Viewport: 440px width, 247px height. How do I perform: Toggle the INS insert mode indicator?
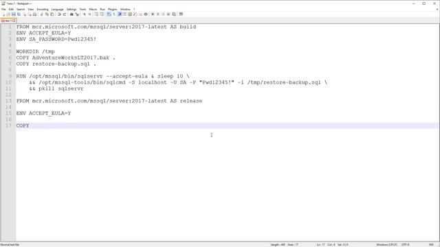pyautogui.click(x=431, y=245)
